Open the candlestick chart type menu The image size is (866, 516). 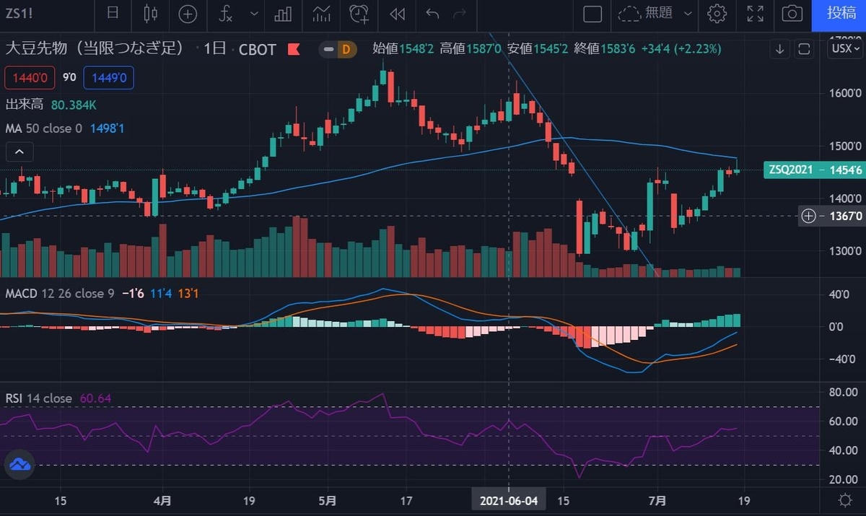point(150,13)
